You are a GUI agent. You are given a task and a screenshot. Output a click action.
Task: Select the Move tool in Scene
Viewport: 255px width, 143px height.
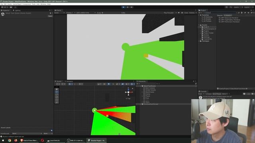57,92
